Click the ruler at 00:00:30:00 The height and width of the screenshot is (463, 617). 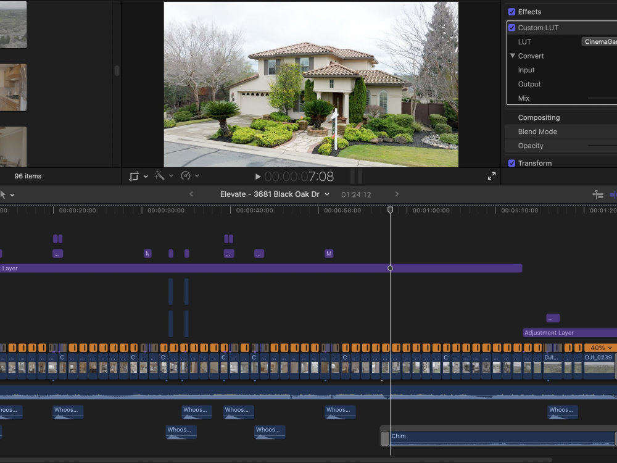(165, 211)
